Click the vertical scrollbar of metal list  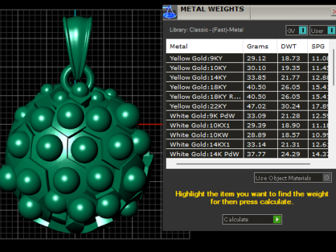coord(334,67)
